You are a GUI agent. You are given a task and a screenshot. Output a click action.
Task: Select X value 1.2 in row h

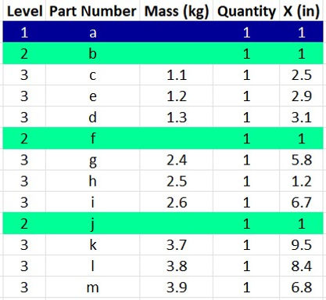point(301,181)
